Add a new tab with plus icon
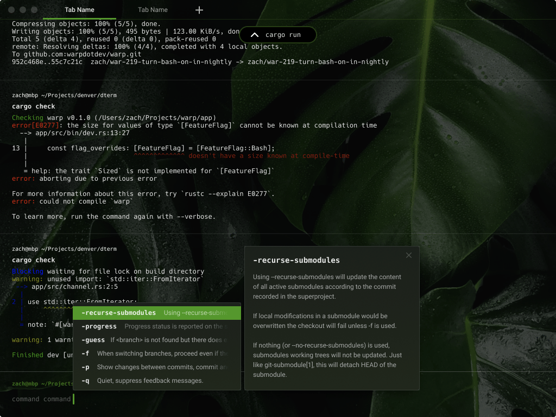 coord(199,10)
